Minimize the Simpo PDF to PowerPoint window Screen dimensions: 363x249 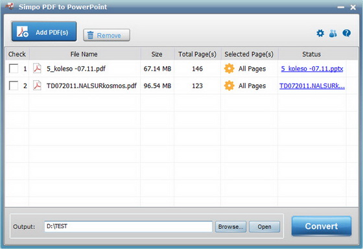[x=341, y=7]
